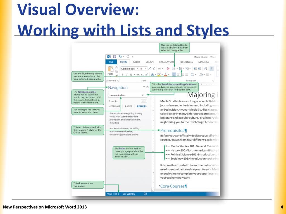Image resolution: width=286 pixels, height=214 pixels.
Task: Select RESULTS tab in Navigation pane
Action: pos(142,106)
